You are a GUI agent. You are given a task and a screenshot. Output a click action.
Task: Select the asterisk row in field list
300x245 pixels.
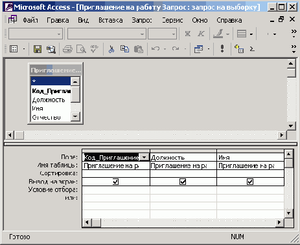click(51, 81)
